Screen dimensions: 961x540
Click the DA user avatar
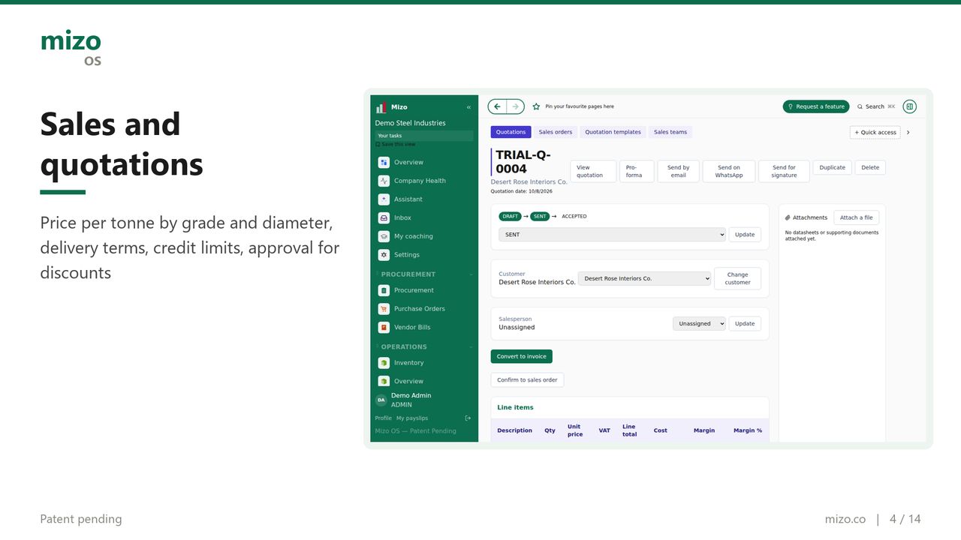click(x=381, y=400)
